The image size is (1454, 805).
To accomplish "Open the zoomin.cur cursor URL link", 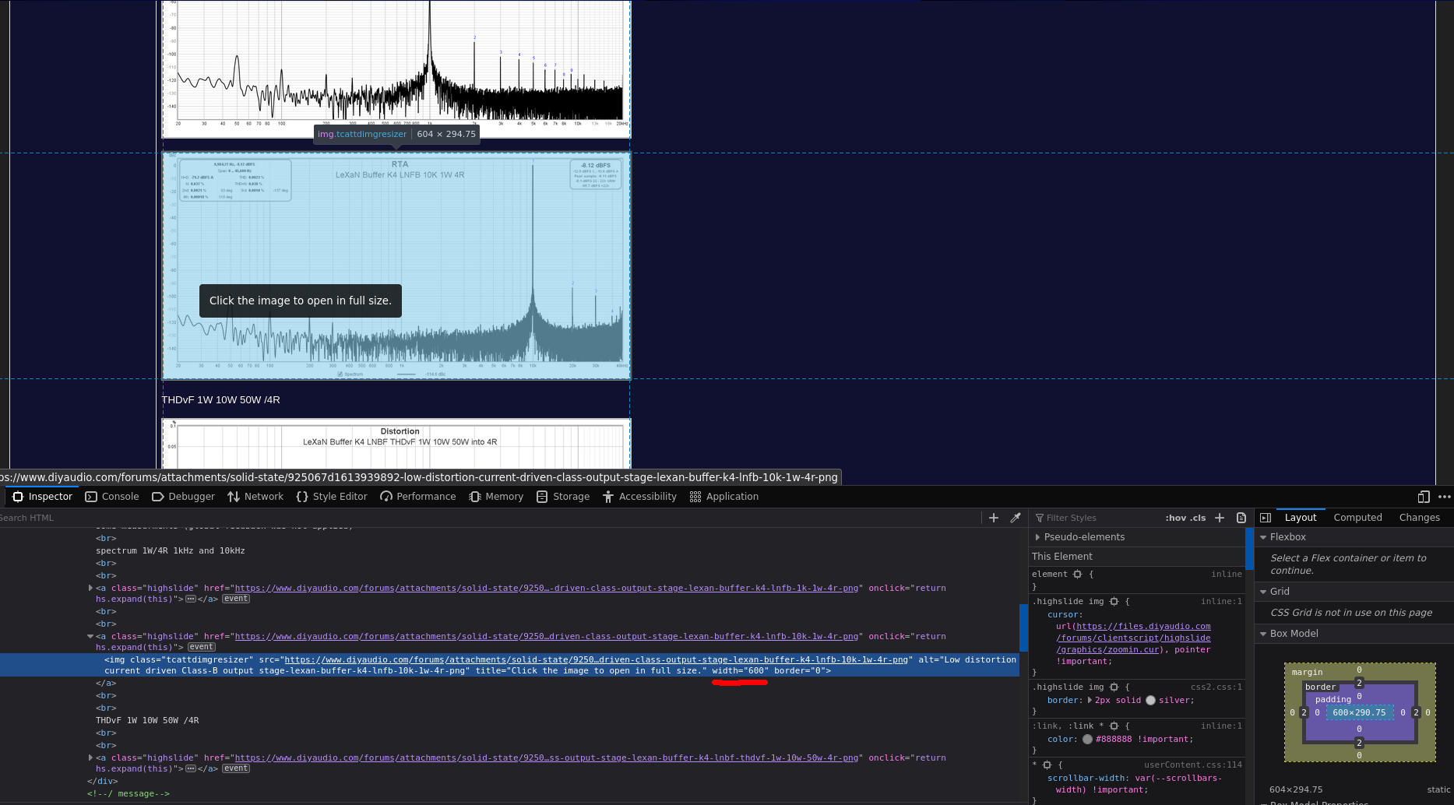I will click(x=1133, y=638).
